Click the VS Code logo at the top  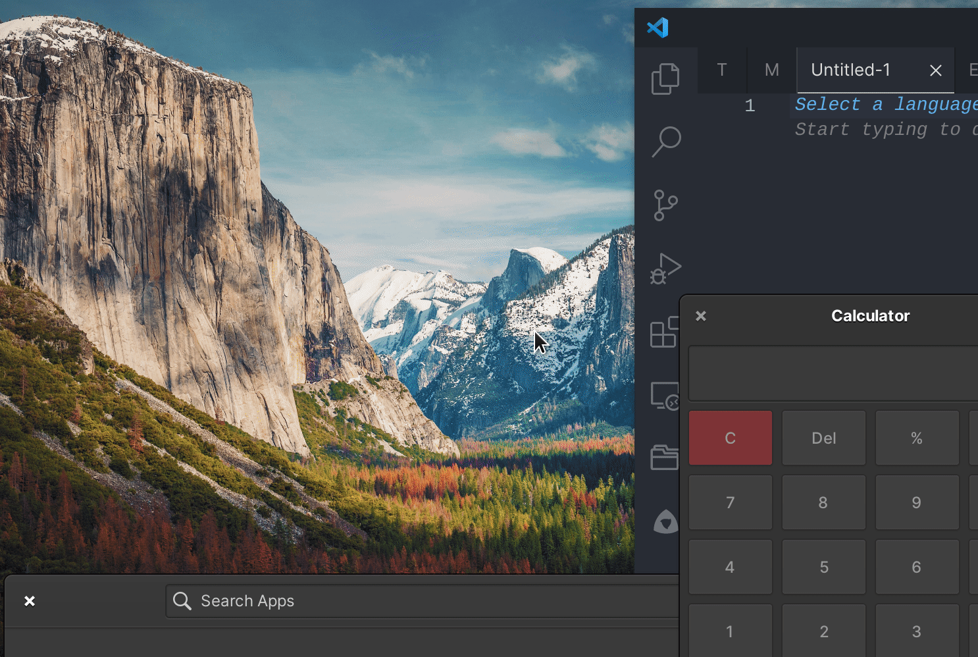[659, 28]
